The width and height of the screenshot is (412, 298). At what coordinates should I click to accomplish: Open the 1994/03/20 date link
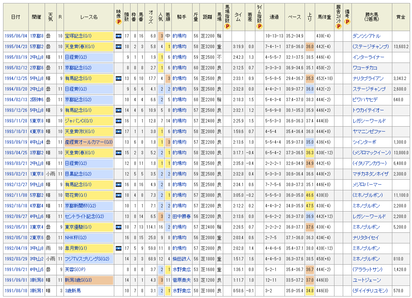click(16, 89)
